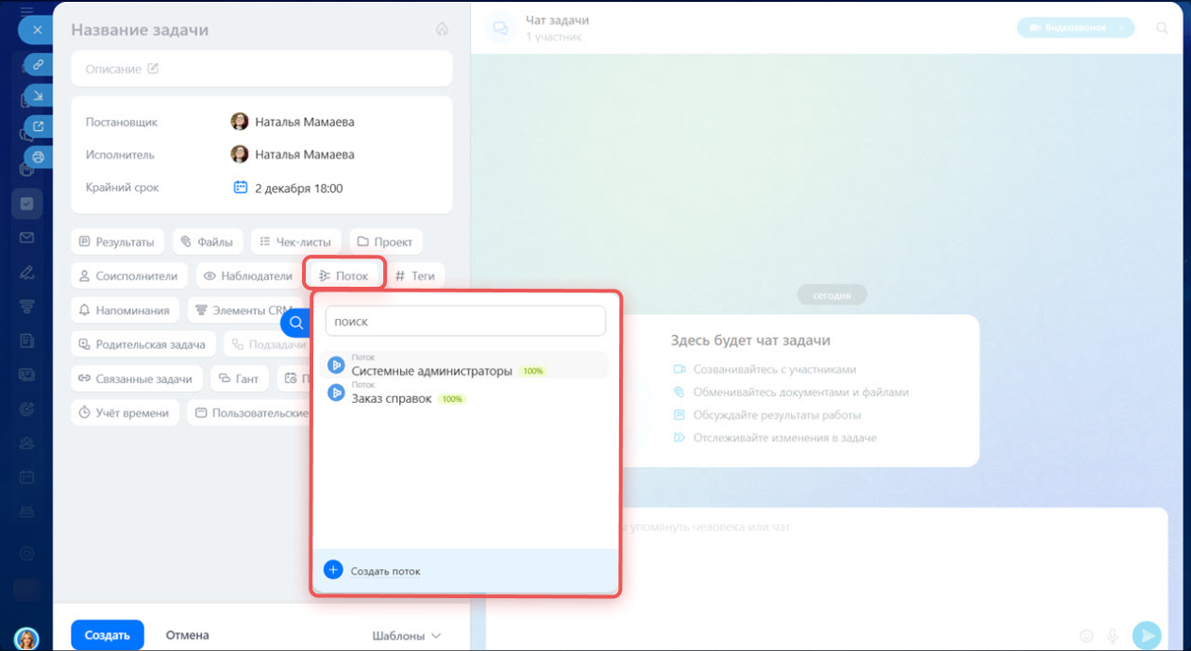Click the copy link icon on side panel
This screenshot has height=651, width=1191.
coord(38,64)
